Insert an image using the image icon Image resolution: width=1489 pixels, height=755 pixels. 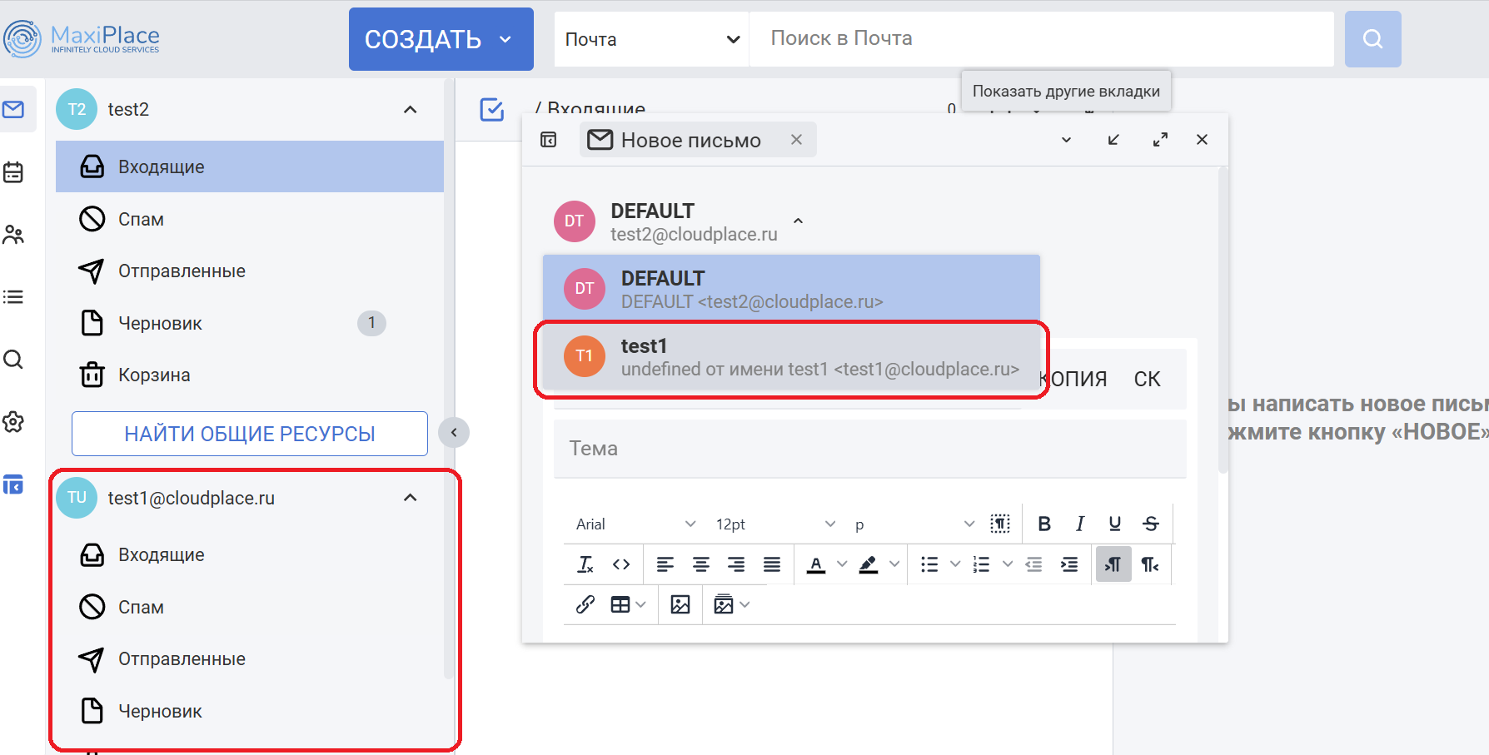pyautogui.click(x=680, y=604)
